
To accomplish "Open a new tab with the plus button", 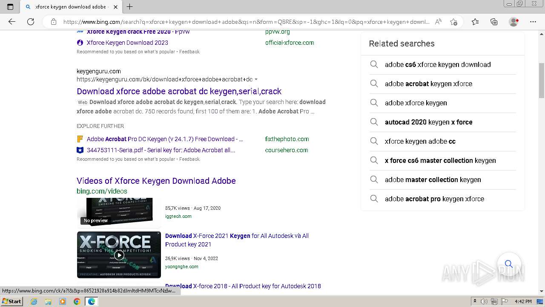I will click(130, 7).
